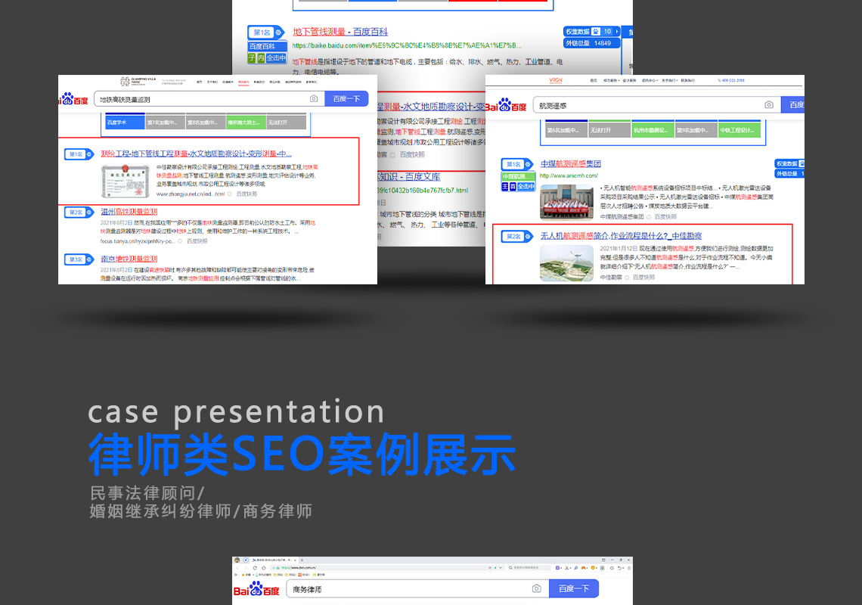862x605 pixels.
Task: Open 无人机航测遥感简介 result from 中佳勘察
Action: pos(620,237)
